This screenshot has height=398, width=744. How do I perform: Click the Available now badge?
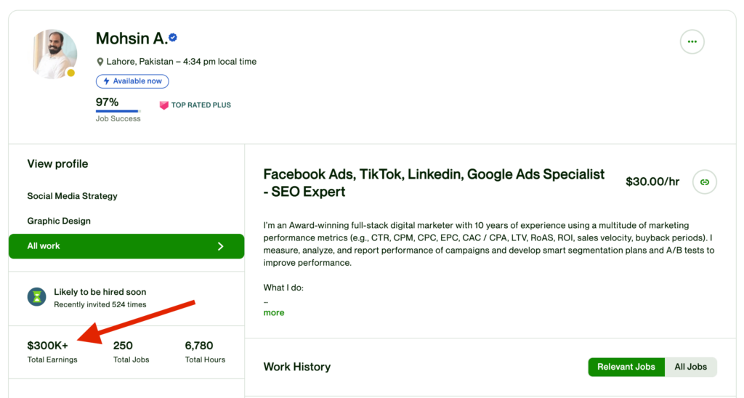click(132, 81)
